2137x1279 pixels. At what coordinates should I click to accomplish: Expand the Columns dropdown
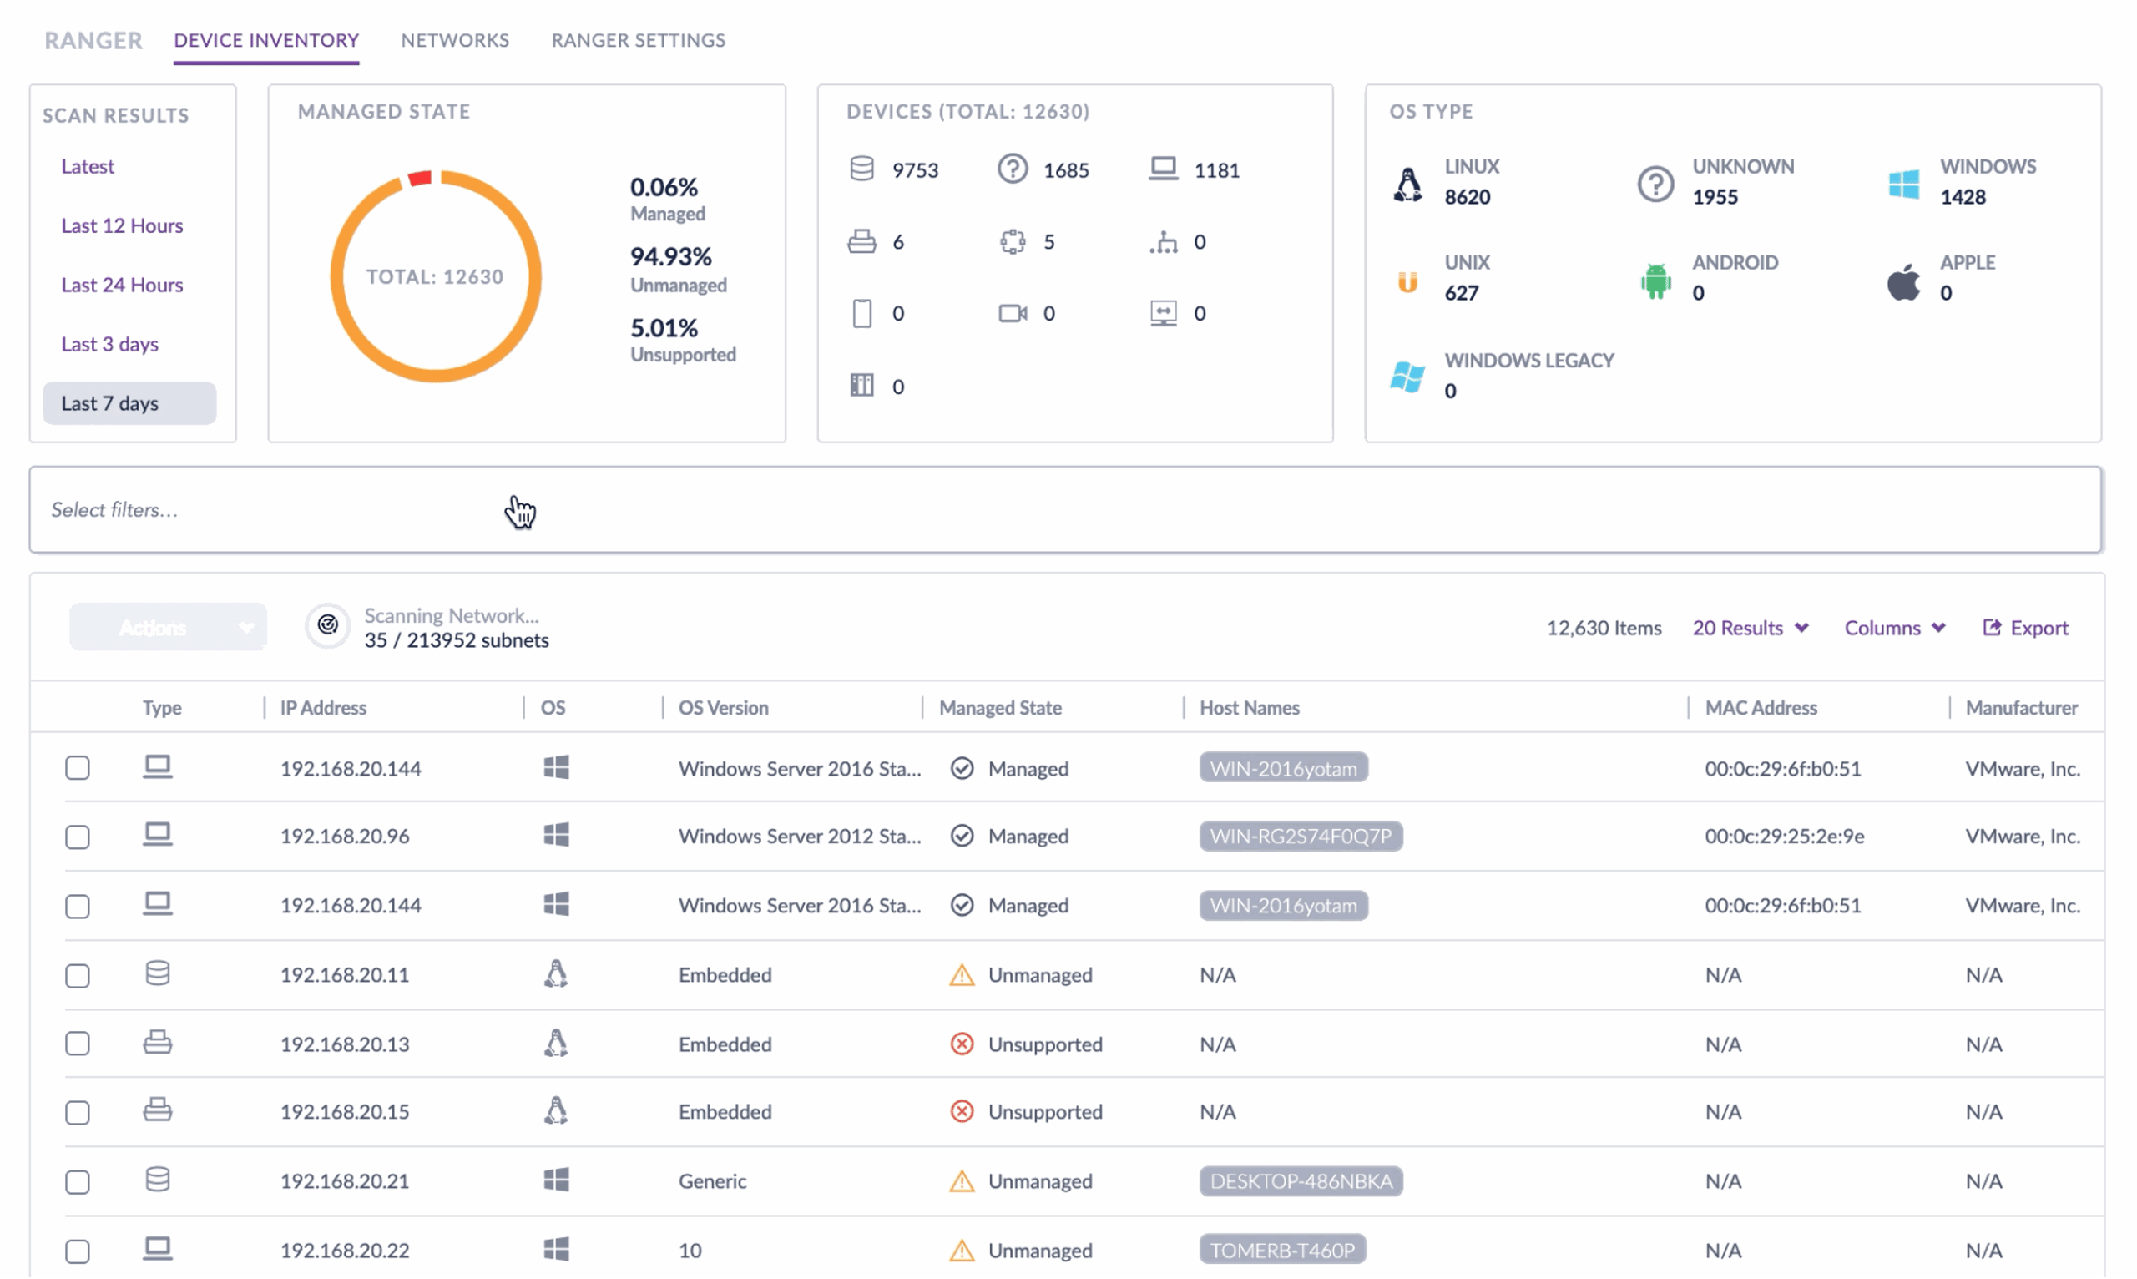(x=1895, y=628)
